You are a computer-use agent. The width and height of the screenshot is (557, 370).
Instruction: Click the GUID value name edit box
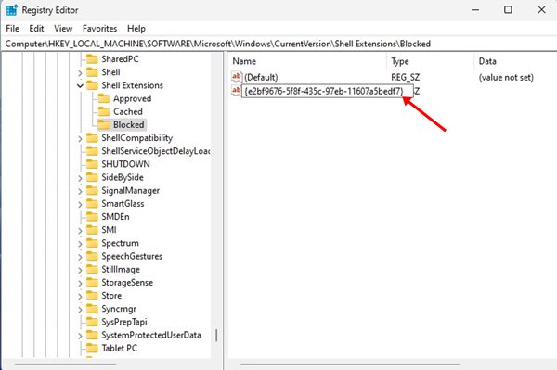click(327, 91)
